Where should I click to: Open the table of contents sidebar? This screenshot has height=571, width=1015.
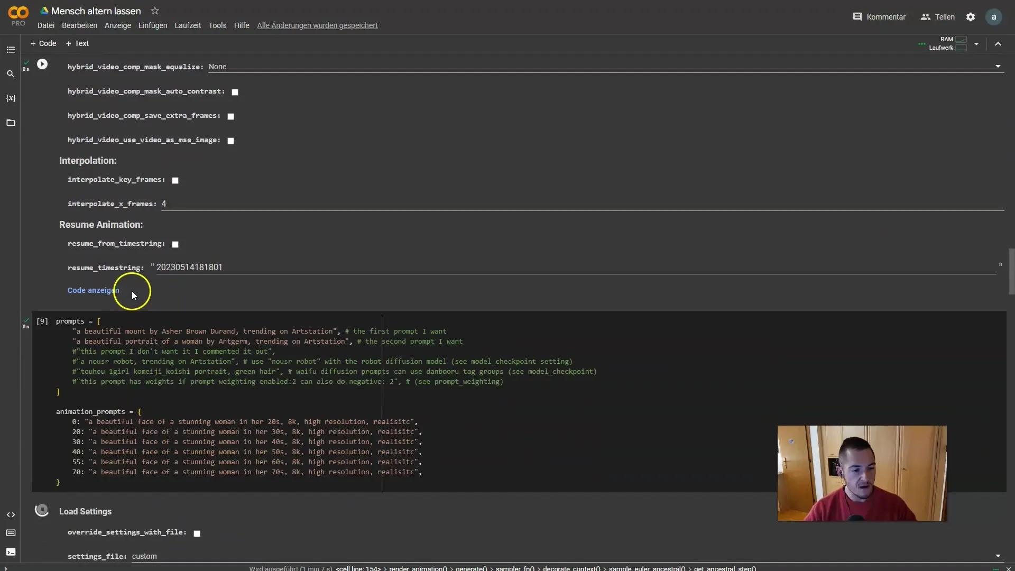pos(11,50)
